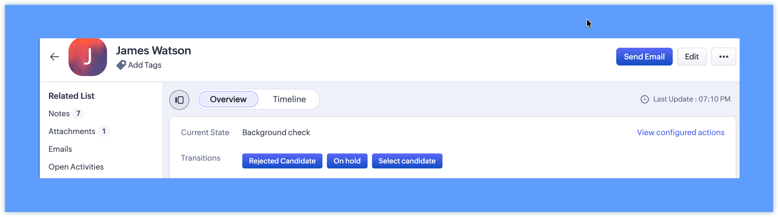This screenshot has height=217, width=778.
Task: Switch to the Timeline tab
Action: pyautogui.click(x=289, y=99)
